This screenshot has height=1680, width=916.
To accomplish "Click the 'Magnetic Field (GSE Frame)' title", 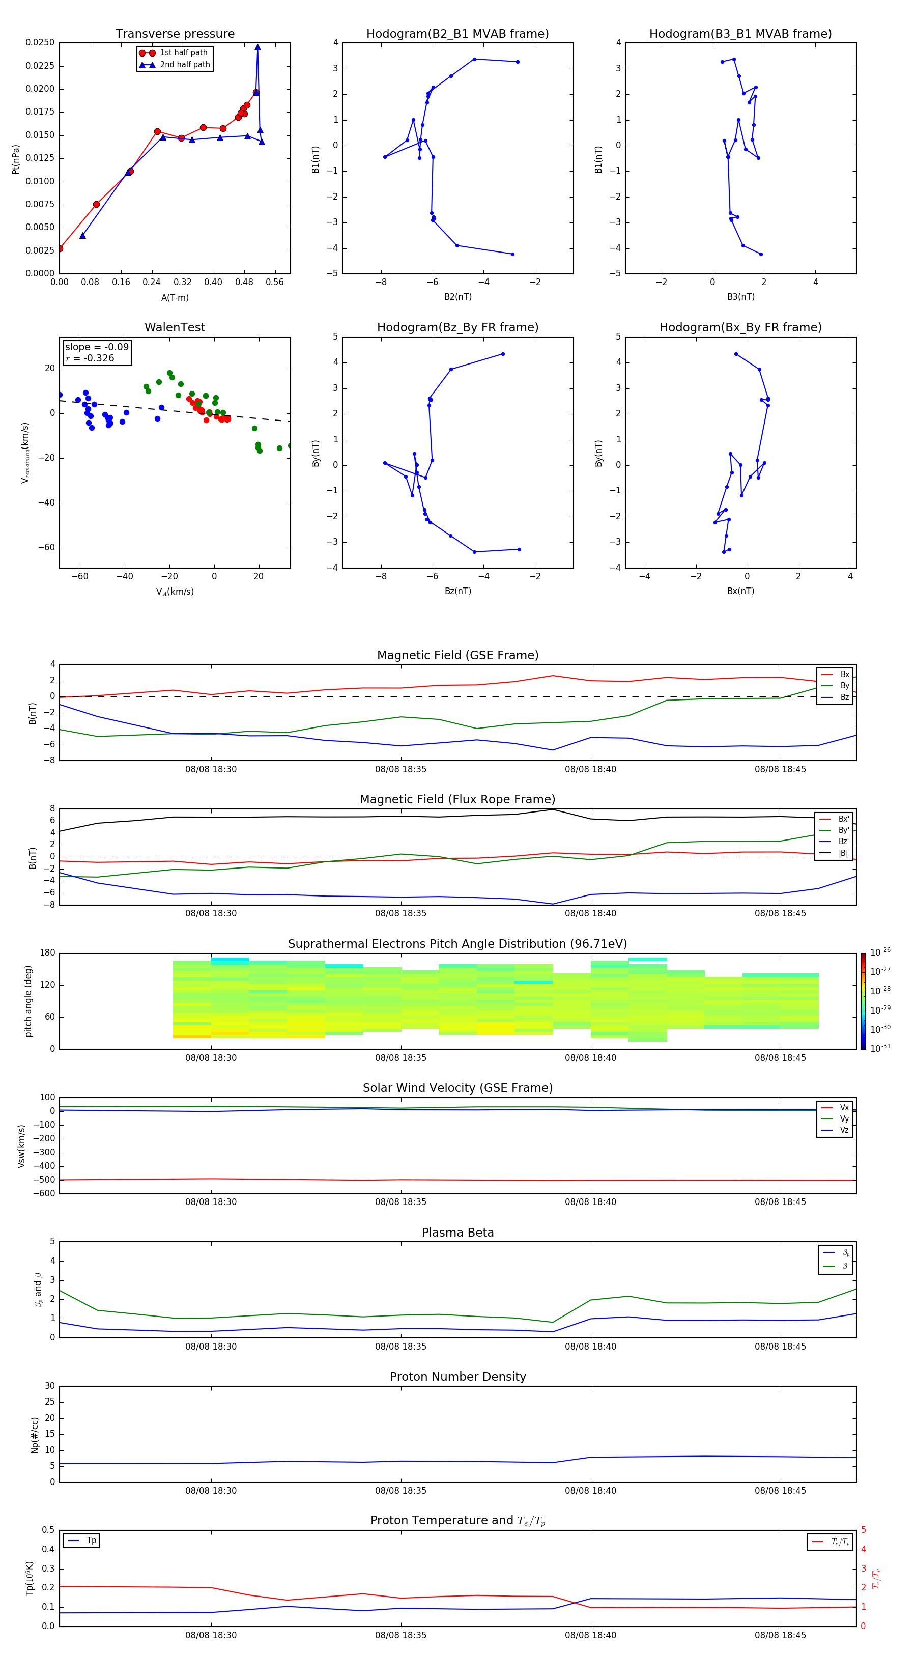I will pyautogui.click(x=457, y=655).
